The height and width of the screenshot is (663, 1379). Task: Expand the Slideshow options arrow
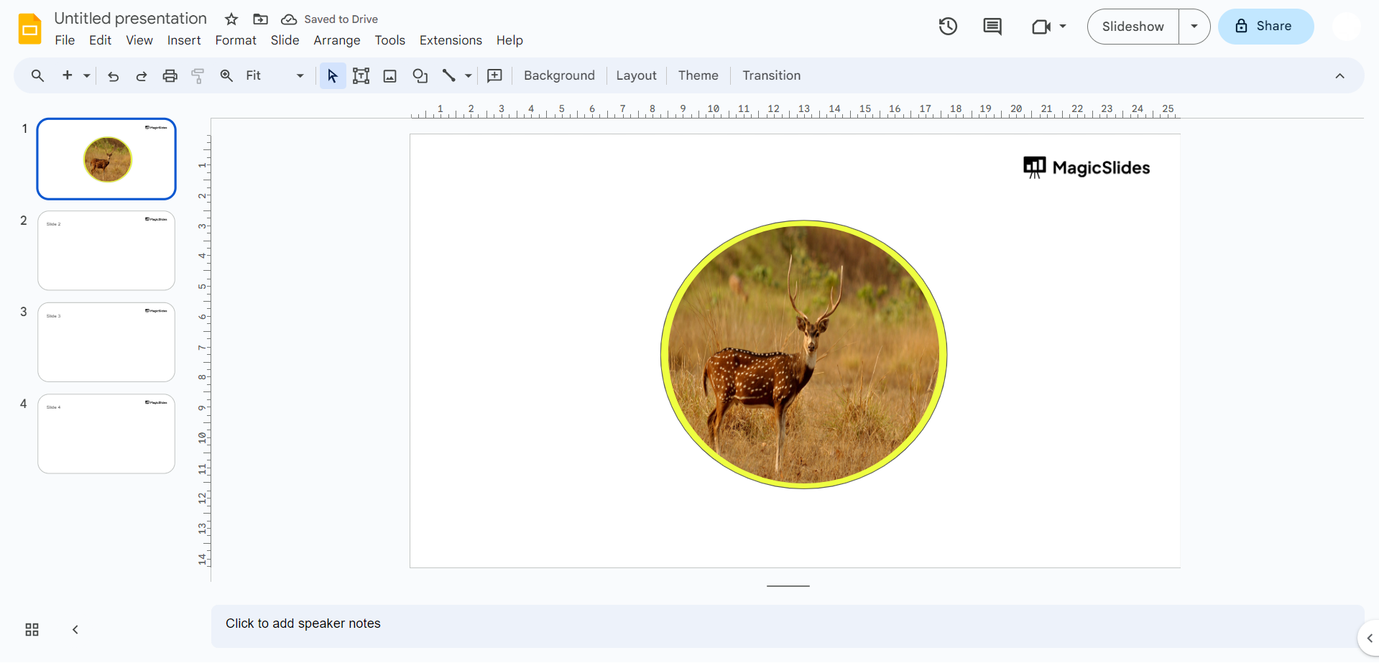tap(1194, 27)
